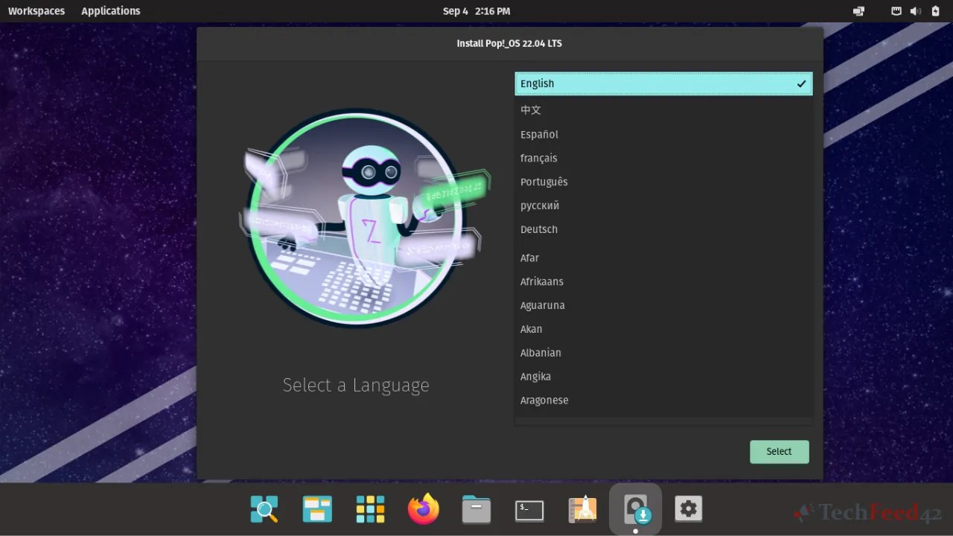
Task: Pick Afar from the language list
Action: 663,258
